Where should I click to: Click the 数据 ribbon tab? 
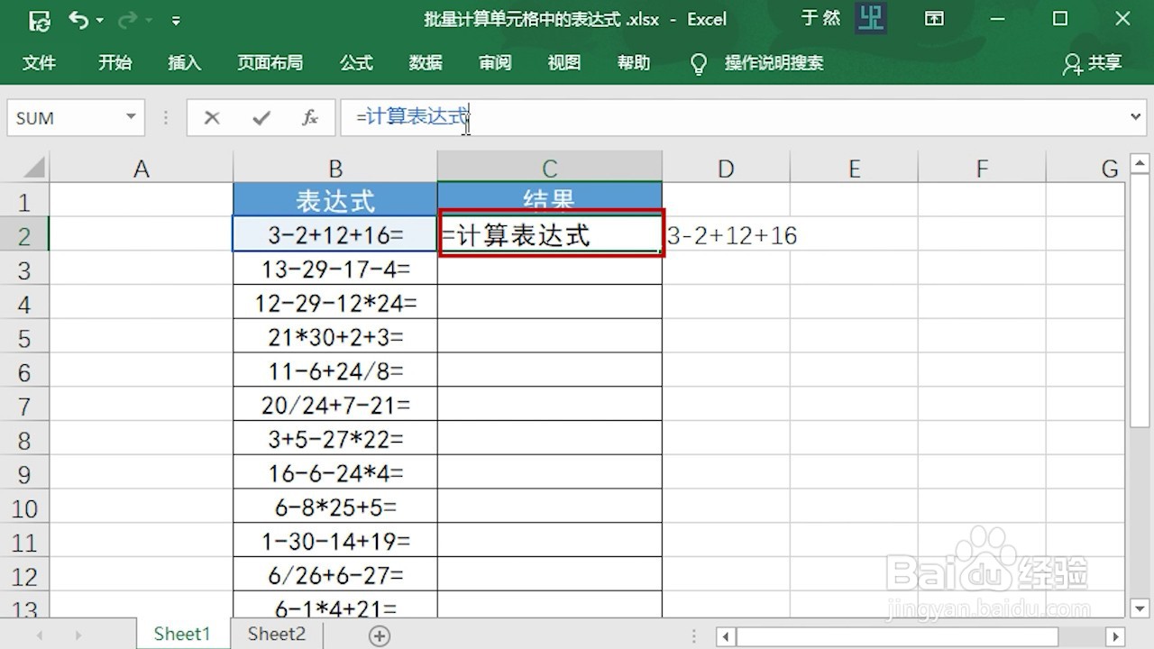(425, 63)
